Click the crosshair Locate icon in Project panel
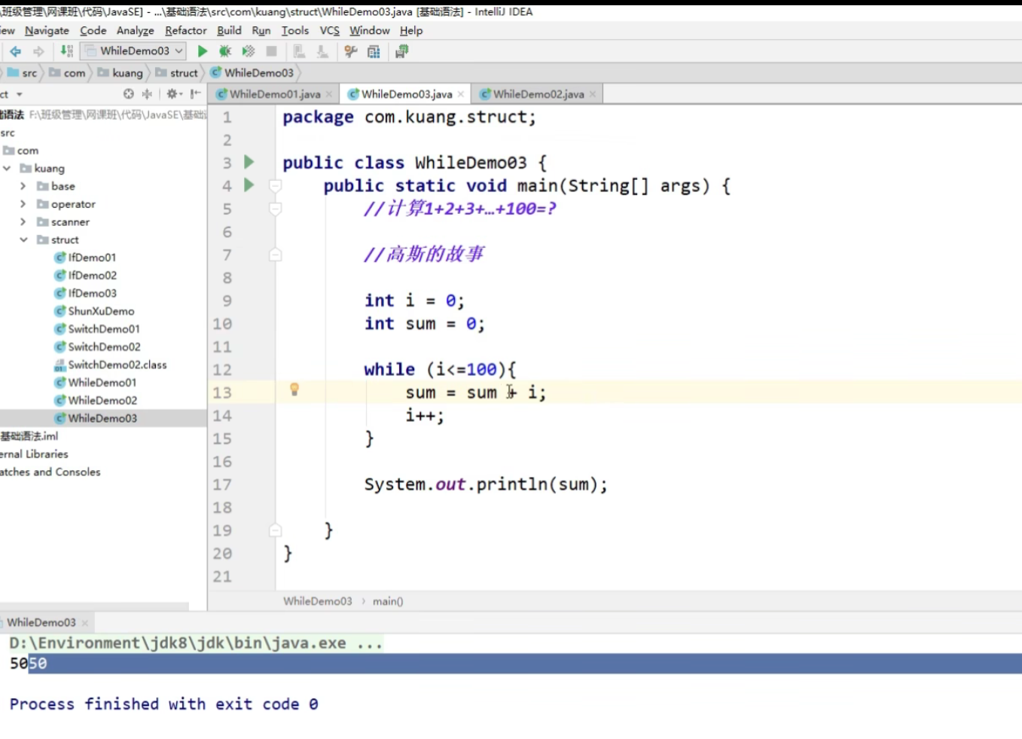Screen dimensions: 1022x739 click(128, 94)
